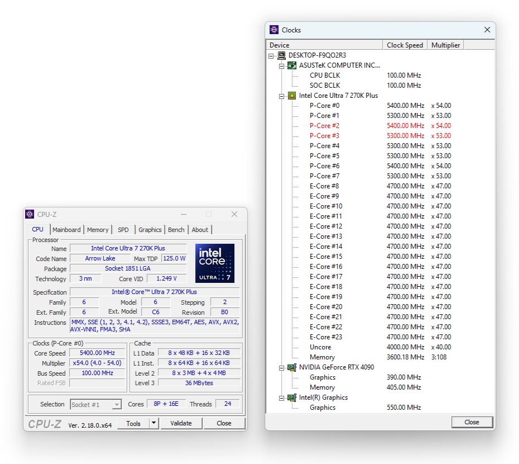Viewport: 519px width, 464px height.
Task: Select the Uncore row
Action: [380, 347]
